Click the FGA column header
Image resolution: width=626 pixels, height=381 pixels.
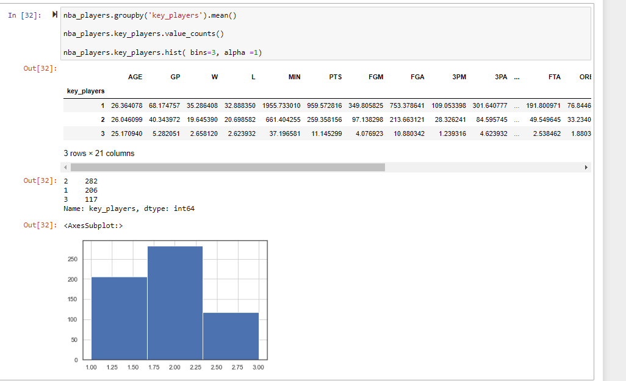(x=417, y=77)
